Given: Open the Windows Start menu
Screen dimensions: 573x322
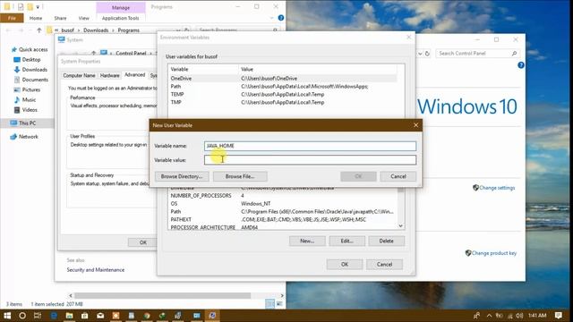Looking at the screenshot, I should coord(7,316).
